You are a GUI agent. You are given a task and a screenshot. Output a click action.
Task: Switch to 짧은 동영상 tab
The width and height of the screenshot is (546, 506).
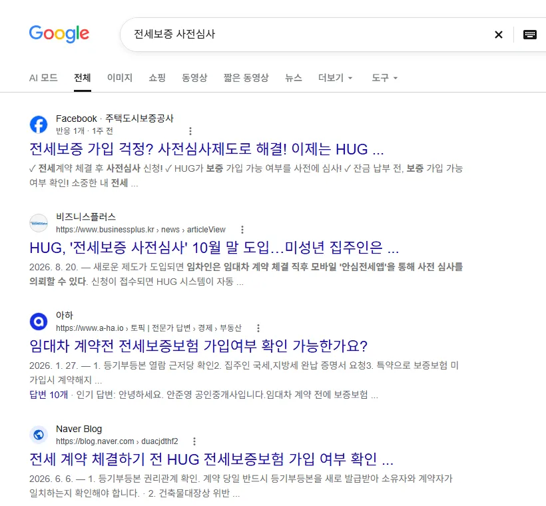click(x=246, y=78)
